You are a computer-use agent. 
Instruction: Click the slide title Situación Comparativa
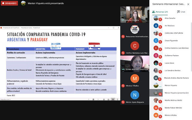[x=46, y=34]
